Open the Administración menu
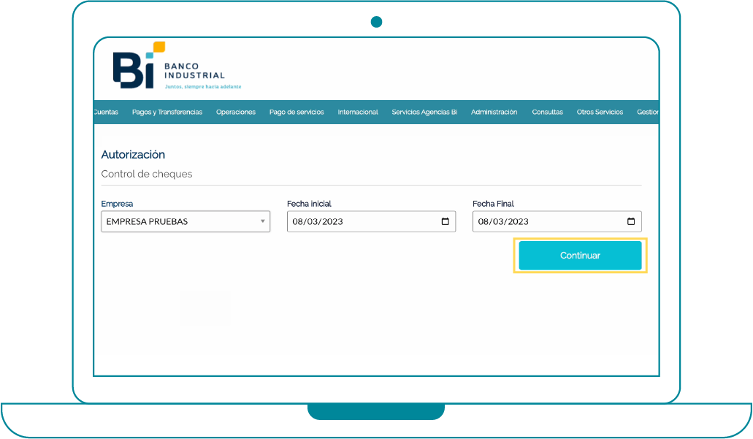Image resolution: width=753 pixels, height=439 pixels. pos(494,112)
